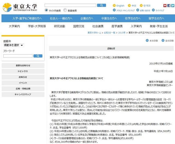Click キャンパスマップ sidebar button

tap(23, 95)
